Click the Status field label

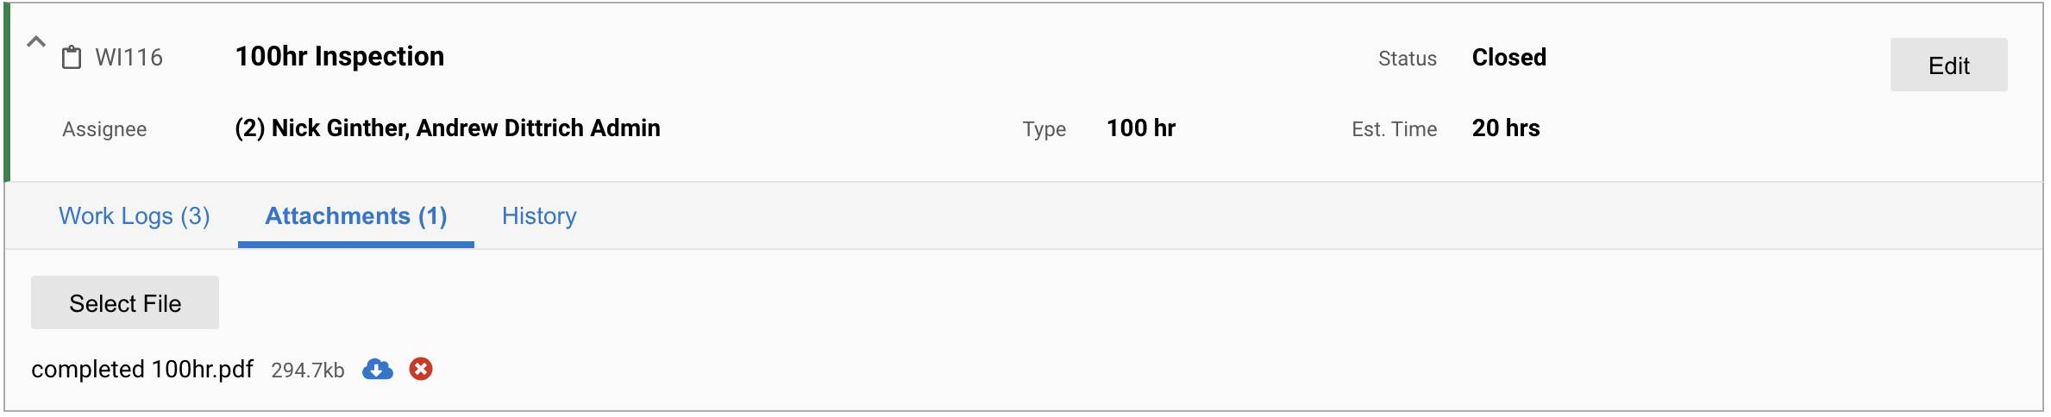[x=1408, y=59]
